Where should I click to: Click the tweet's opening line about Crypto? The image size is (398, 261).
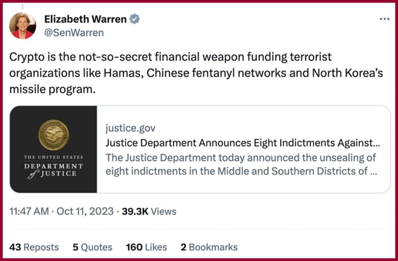170,57
